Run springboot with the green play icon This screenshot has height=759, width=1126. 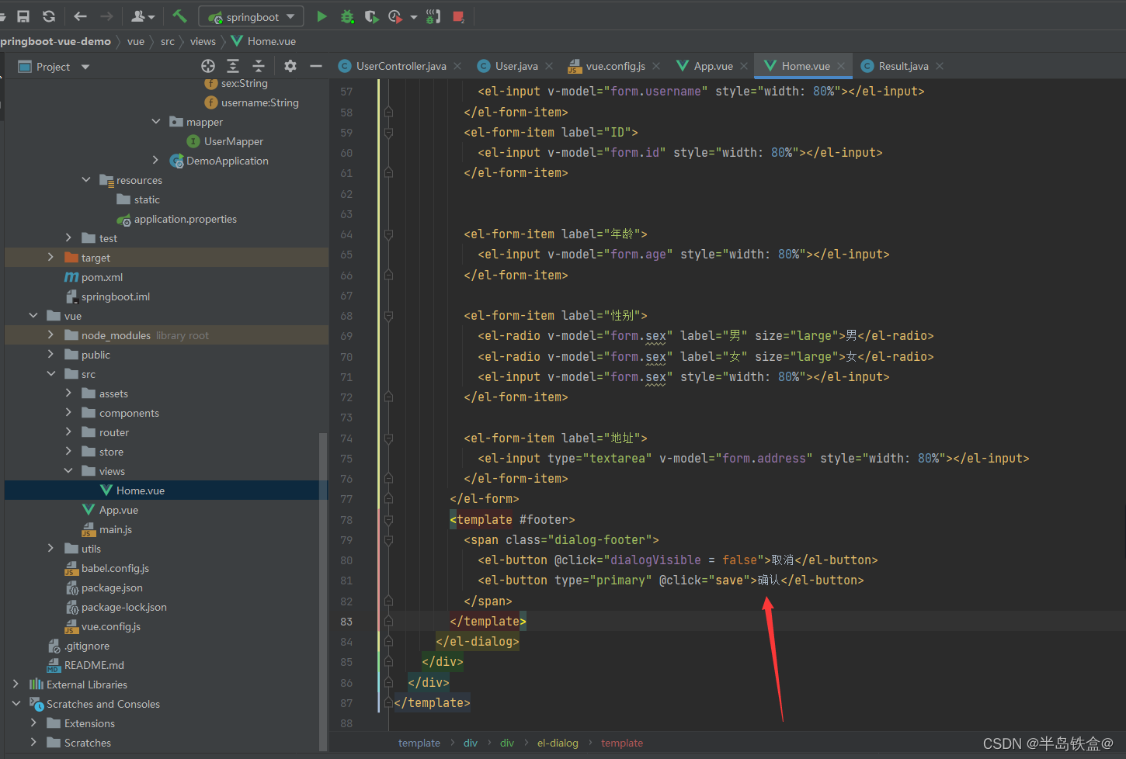(321, 16)
